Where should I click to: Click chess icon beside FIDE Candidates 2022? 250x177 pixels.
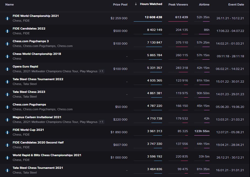pyautogui.click(x=7, y=31)
